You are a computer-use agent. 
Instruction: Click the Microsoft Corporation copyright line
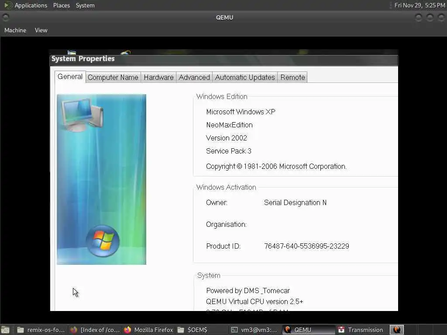point(276,167)
